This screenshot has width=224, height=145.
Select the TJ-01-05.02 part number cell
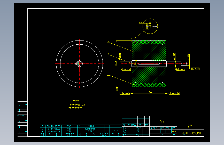(x=53, y=129)
